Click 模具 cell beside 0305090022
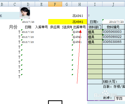The image size is (125, 104). pos(95,37)
